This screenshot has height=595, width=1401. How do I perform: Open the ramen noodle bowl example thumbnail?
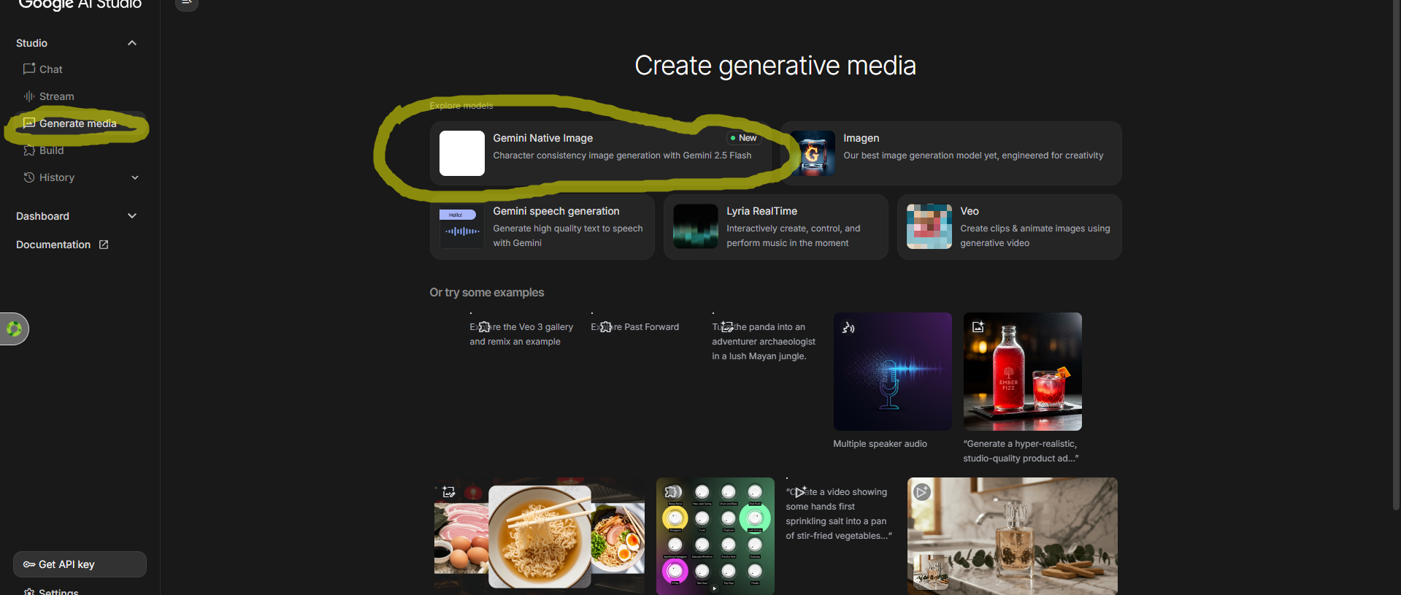click(x=540, y=536)
